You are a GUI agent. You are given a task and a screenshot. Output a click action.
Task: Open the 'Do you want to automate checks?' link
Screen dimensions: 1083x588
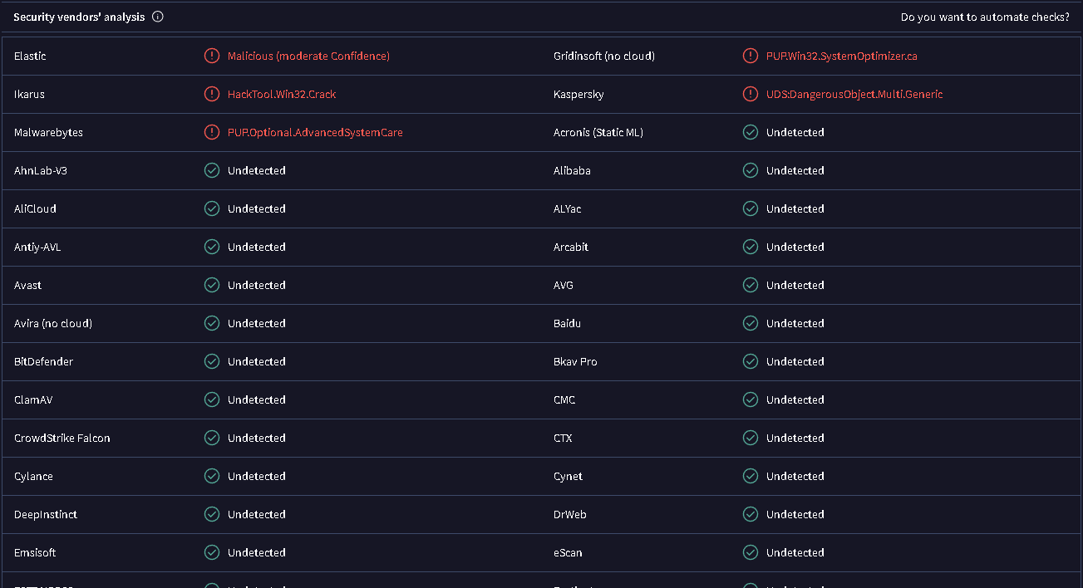[985, 17]
